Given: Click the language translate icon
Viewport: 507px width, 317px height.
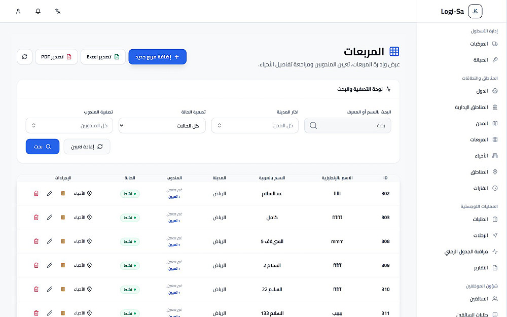Looking at the screenshot, I should click(x=58, y=11).
